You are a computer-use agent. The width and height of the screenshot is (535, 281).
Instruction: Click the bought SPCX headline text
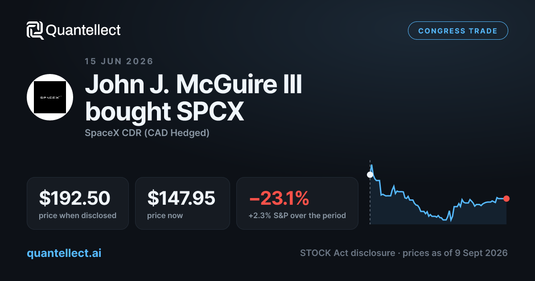point(165,112)
